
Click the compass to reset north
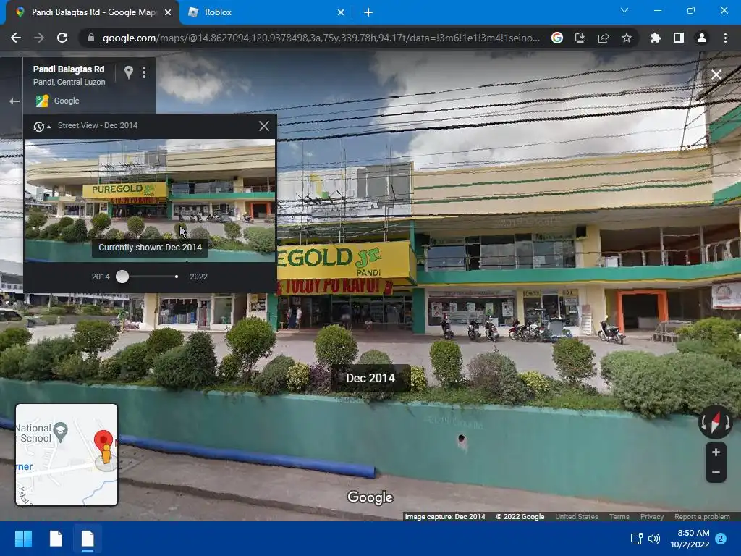click(716, 422)
